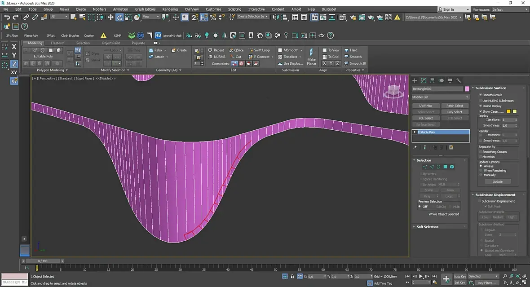Activate the Select and Rotate tool

click(119, 17)
